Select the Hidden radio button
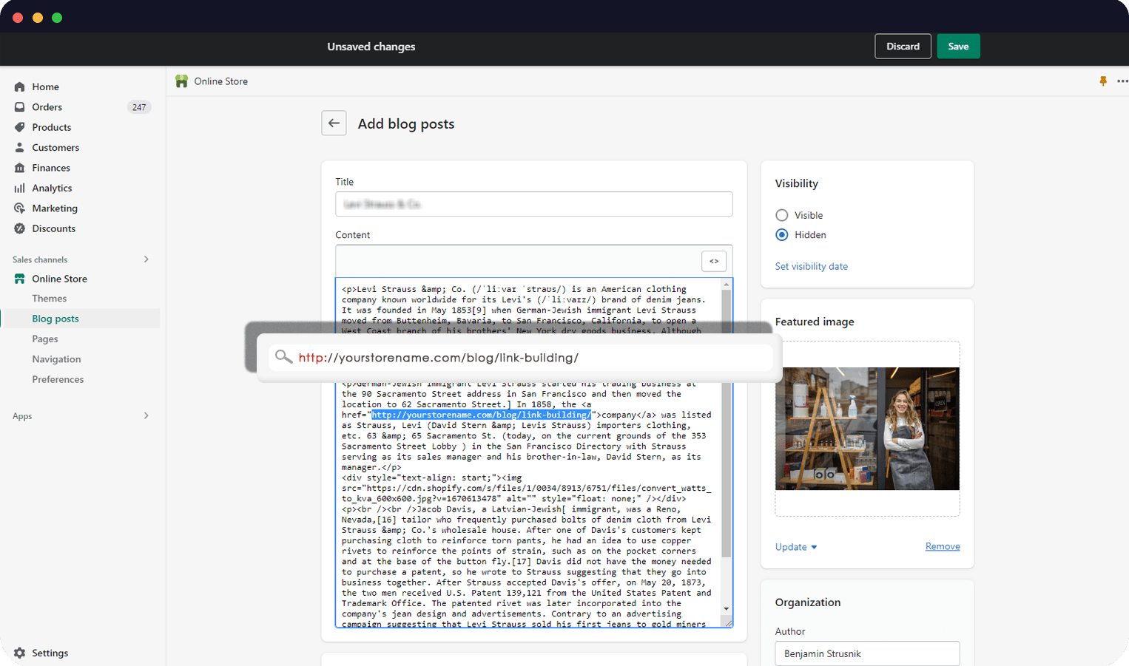This screenshot has width=1129, height=666. 782,235
